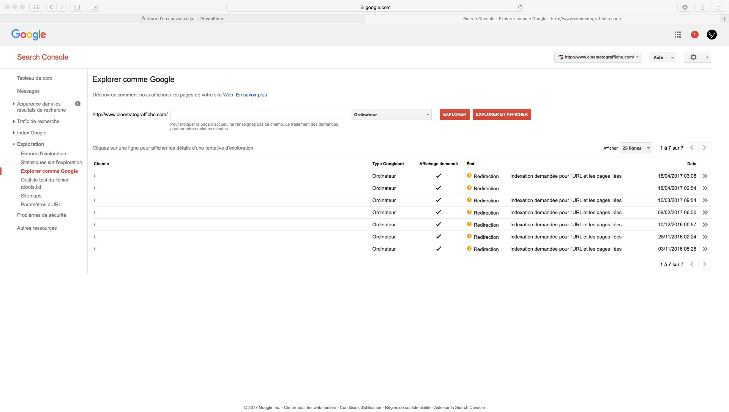Open details arrows for 18/04/2017 03:08 row
Image resolution: width=729 pixels, height=412 pixels.
click(x=705, y=176)
